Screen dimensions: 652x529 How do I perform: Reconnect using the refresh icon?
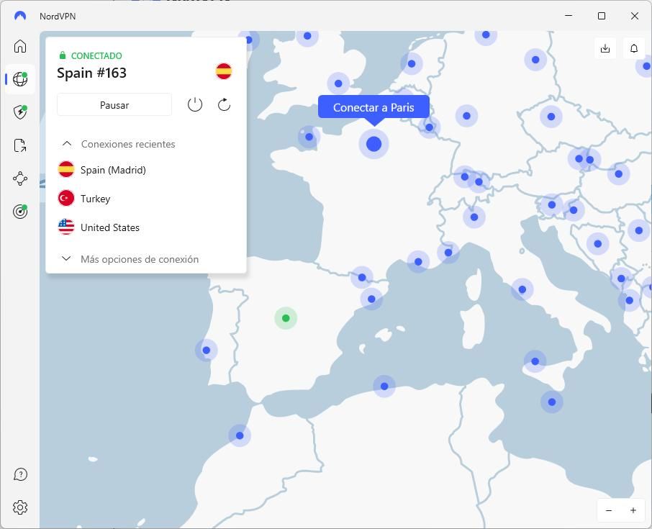[x=224, y=104]
